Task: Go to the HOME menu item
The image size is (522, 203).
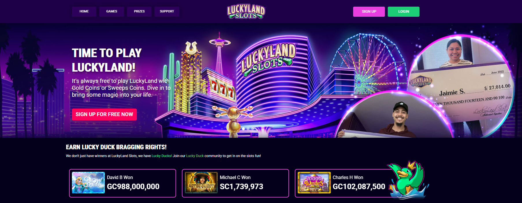Action: [84, 12]
